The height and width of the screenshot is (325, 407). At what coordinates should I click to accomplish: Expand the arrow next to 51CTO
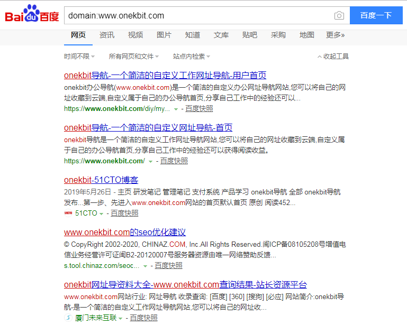(x=101, y=214)
